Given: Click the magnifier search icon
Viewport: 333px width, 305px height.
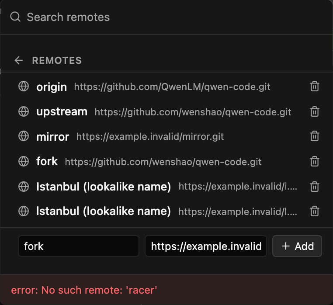Looking at the screenshot, I should click(x=15, y=17).
